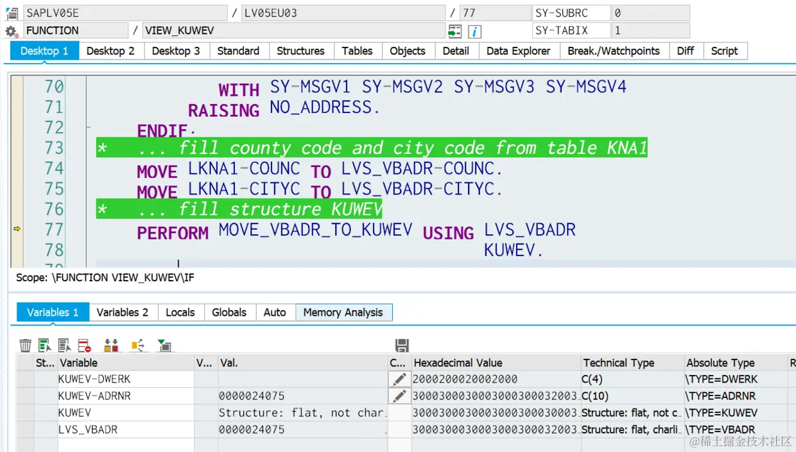The height and width of the screenshot is (452, 796).
Task: Click the yellow current-line arrow at line 77
Action: (x=17, y=229)
